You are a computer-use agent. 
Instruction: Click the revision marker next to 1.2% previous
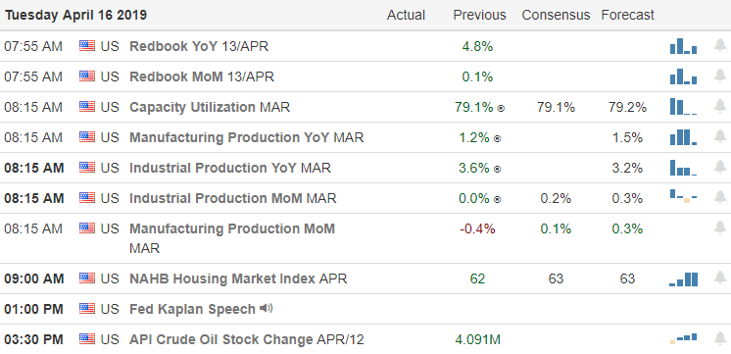(498, 138)
